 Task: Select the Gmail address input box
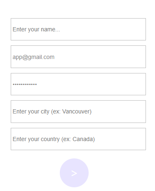[78, 57]
